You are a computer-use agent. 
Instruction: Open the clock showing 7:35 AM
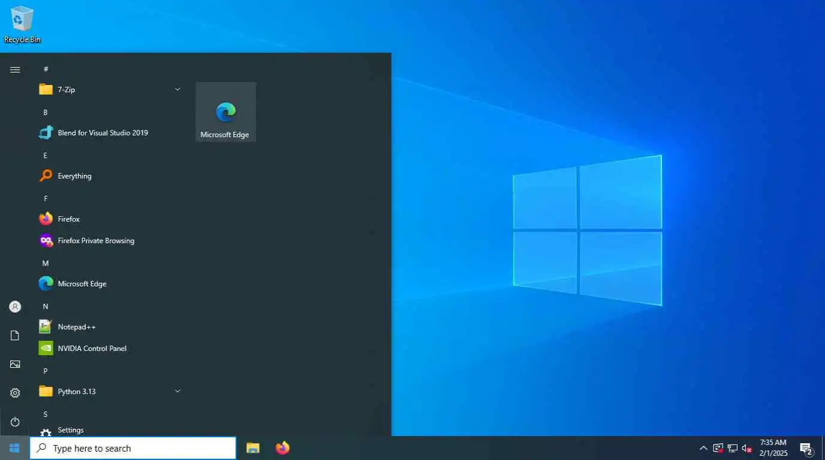pos(773,448)
